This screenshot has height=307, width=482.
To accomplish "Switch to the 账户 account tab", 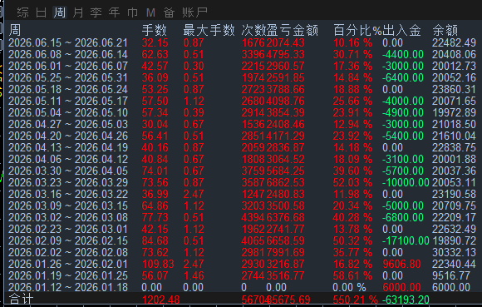I will [194, 12].
